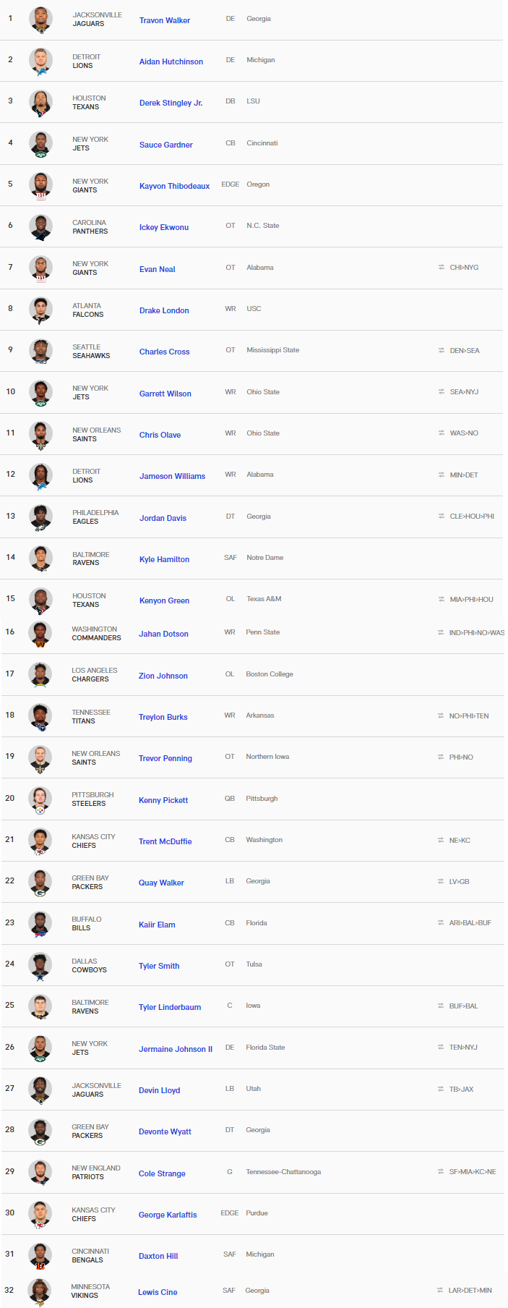Open Kayvon Thibodeaux player link

click(174, 186)
